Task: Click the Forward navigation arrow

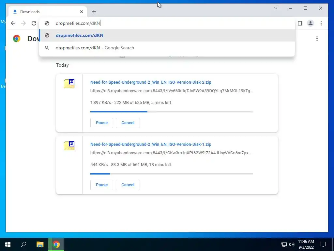Action: [x=23, y=23]
